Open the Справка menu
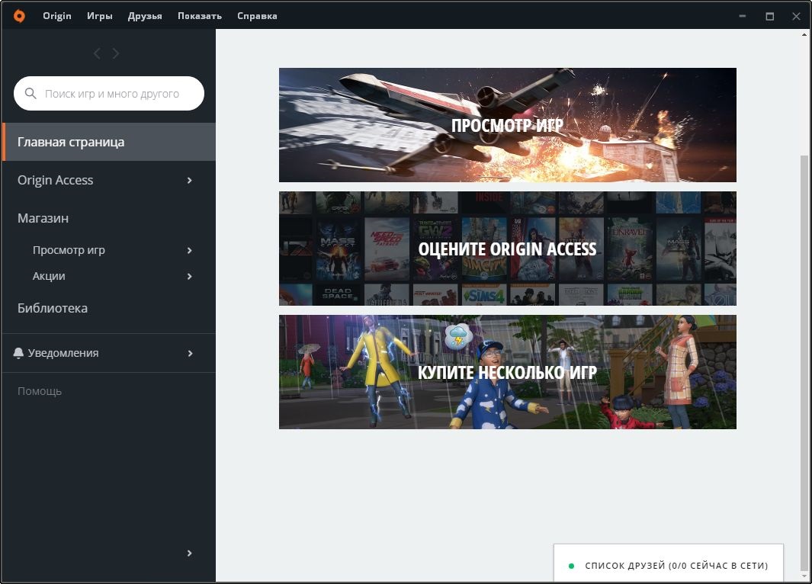Viewport: 812px width, 584px height. (x=257, y=16)
